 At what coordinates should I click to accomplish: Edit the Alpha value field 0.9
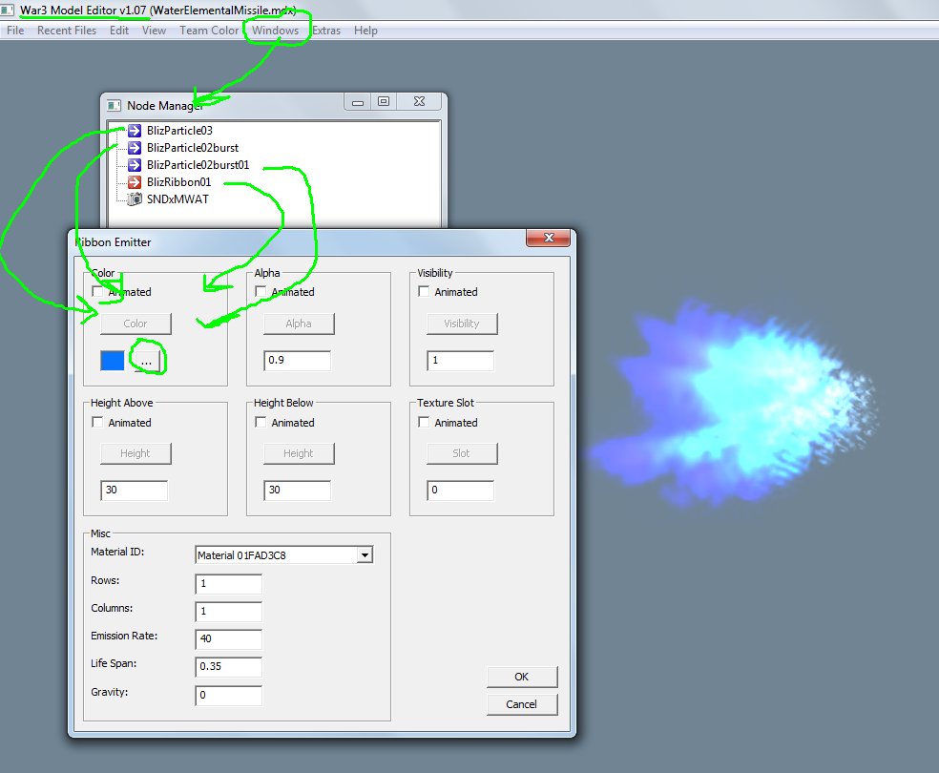pyautogui.click(x=297, y=361)
